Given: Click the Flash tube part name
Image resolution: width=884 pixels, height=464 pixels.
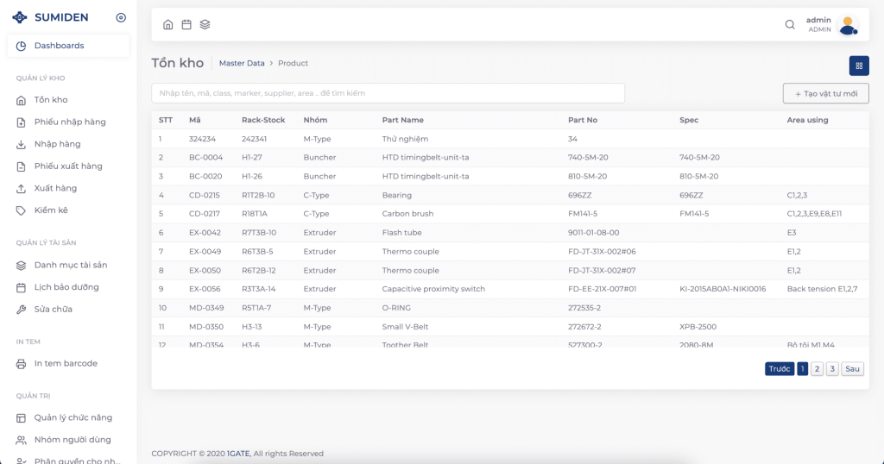Looking at the screenshot, I should (402, 233).
